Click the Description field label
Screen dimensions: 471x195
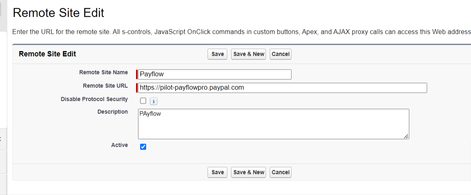pyautogui.click(x=112, y=112)
